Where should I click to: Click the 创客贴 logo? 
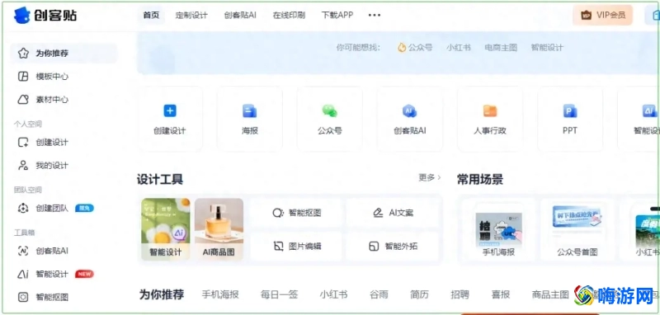pos(45,16)
